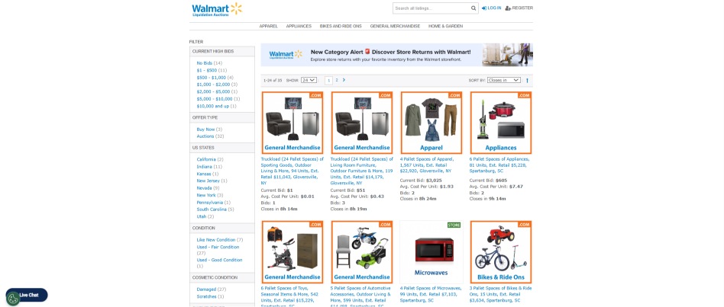This screenshot has height=307, width=724.
Task: Filter by No Bids listings
Action: click(x=205, y=63)
